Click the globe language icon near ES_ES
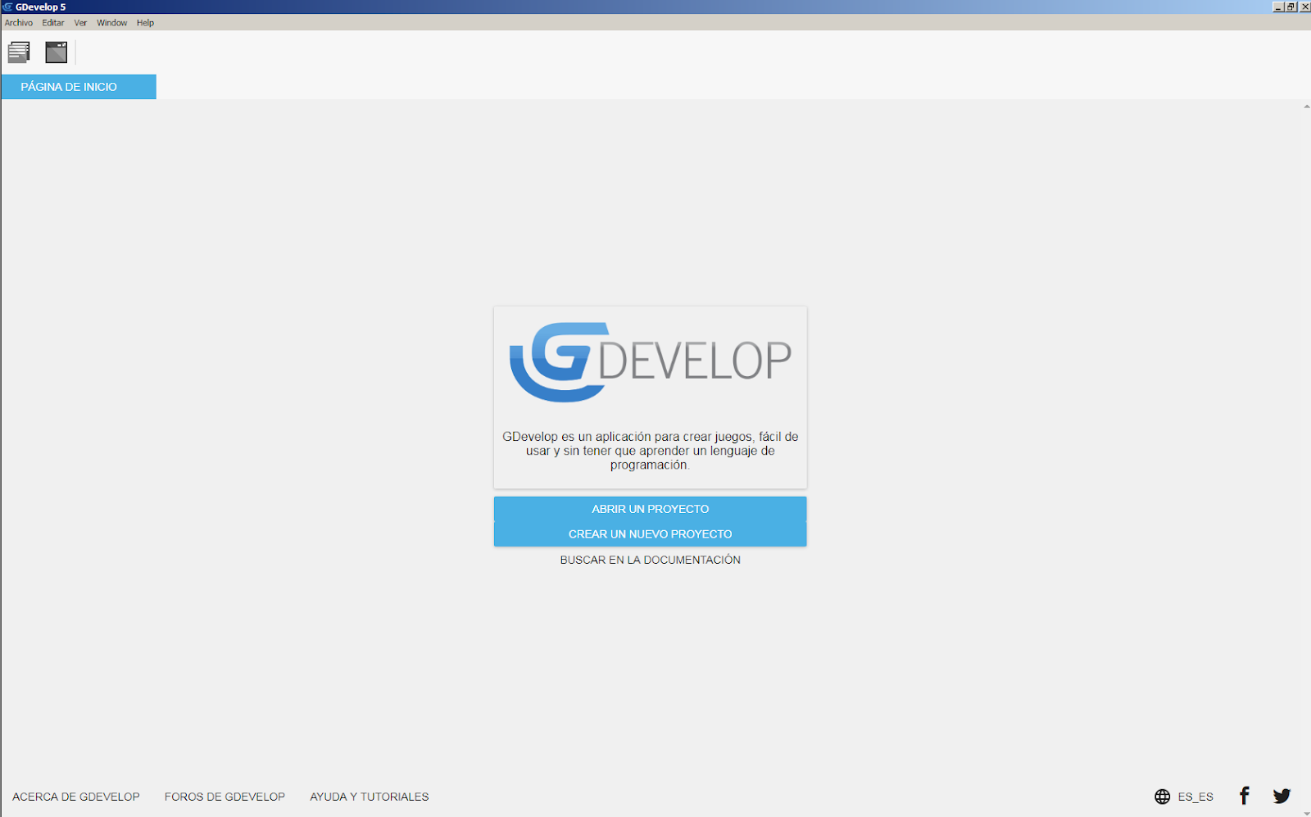The image size is (1311, 817). coord(1163,796)
